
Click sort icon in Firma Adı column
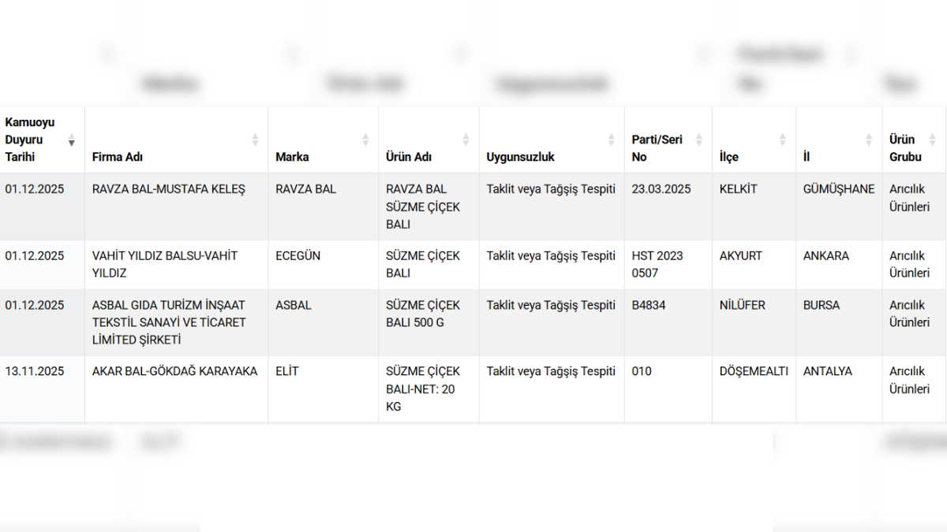click(255, 140)
